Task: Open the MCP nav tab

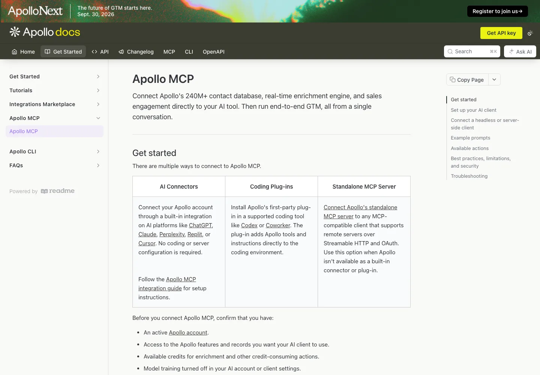Action: [x=169, y=52]
